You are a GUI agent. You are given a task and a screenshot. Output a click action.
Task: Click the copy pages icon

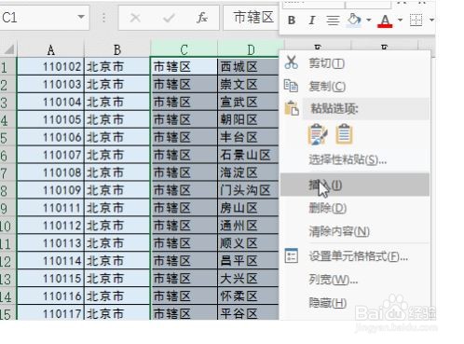point(291,86)
